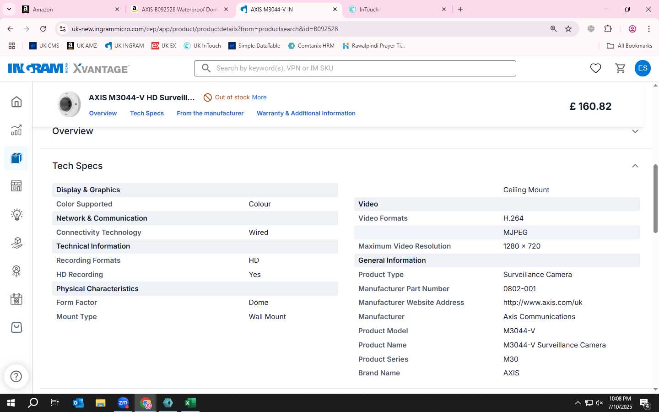
Task: Show hidden system tray icons arrow
Action: coord(578,403)
